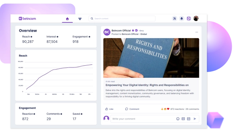
Task: Click the Write your comment field
Action: (x=155, y=119)
